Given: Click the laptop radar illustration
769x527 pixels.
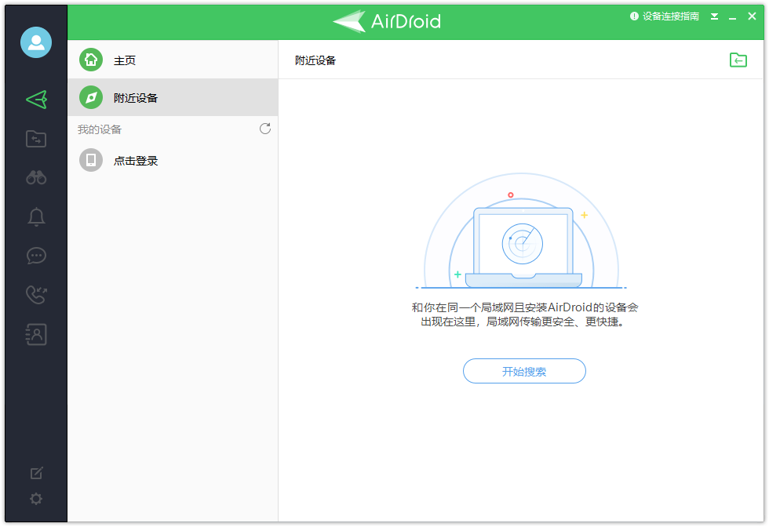Looking at the screenshot, I should point(522,231).
